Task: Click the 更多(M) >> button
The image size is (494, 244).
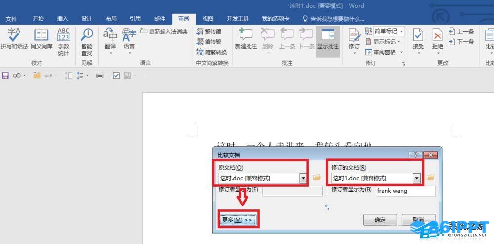Action: (238, 220)
